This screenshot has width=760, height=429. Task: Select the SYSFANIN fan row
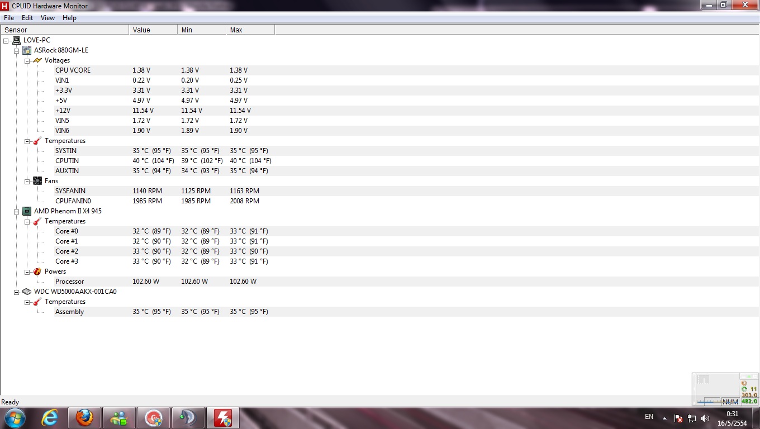click(x=380, y=191)
